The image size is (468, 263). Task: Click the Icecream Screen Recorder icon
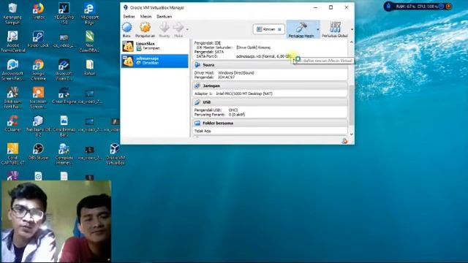click(38, 98)
